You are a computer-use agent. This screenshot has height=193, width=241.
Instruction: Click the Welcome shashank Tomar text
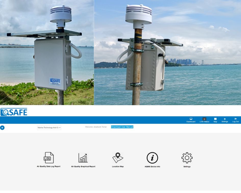pyautogui.click(x=96, y=127)
